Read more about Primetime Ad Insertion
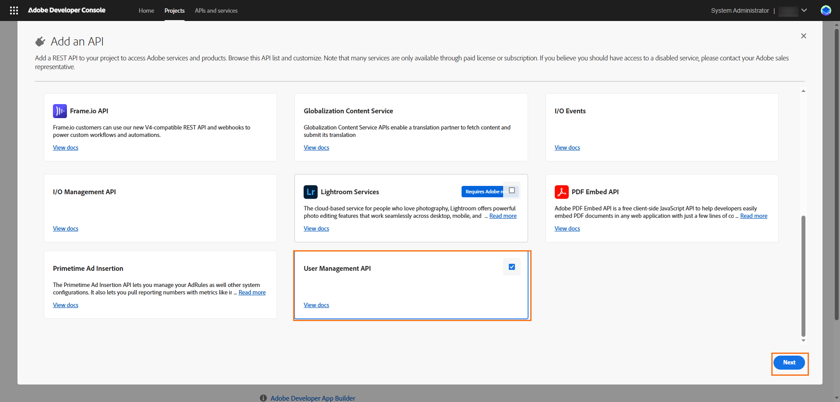Viewport: 840px width, 402px height. point(252,292)
